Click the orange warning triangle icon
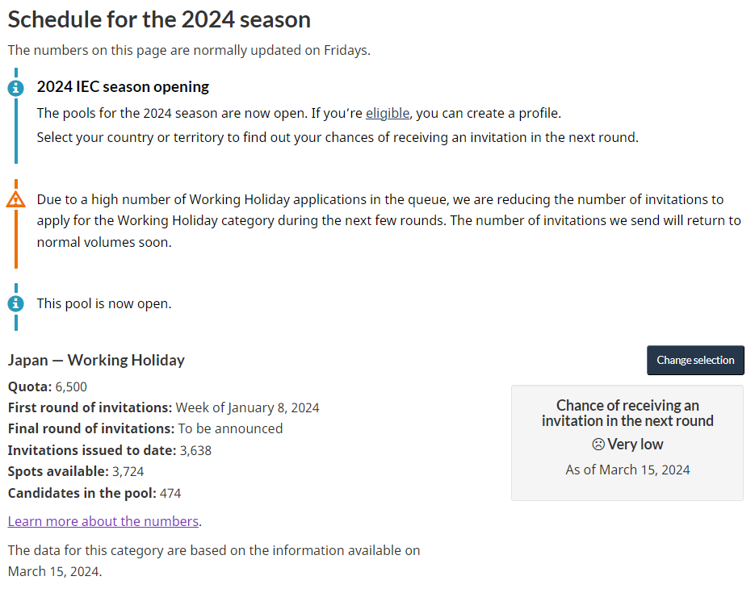The width and height of the screenshot is (755, 593). pyautogui.click(x=16, y=199)
